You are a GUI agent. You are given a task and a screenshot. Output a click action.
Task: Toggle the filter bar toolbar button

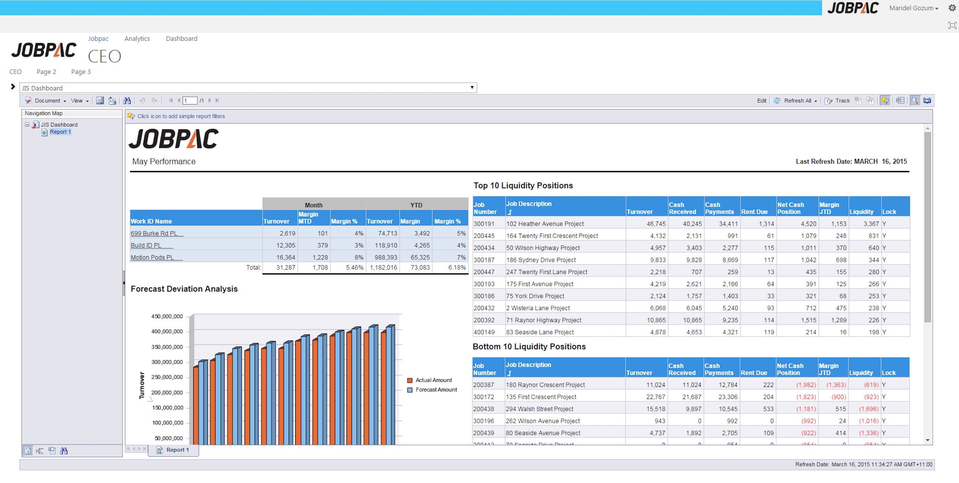click(885, 101)
